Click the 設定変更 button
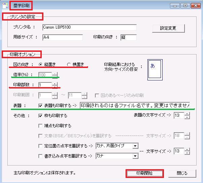203x183 pixels. pyautogui.click(x=168, y=28)
